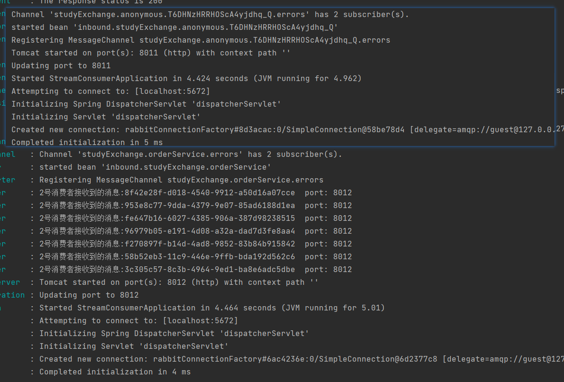Select the "started bean 'inbound.studyExchange.orderService'" line
The width and height of the screenshot is (564, 382).
coord(155,167)
